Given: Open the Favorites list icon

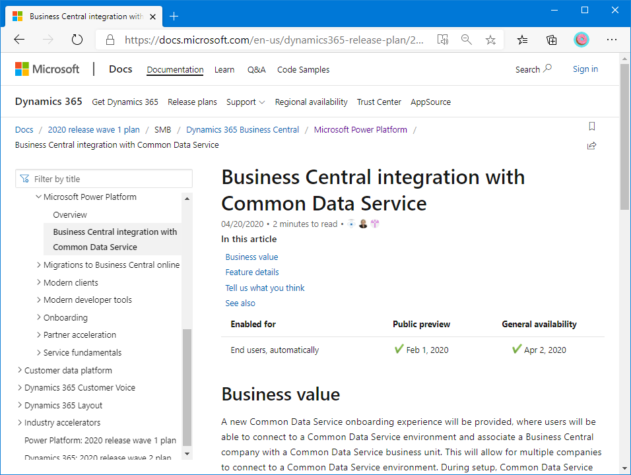Looking at the screenshot, I should pos(522,40).
